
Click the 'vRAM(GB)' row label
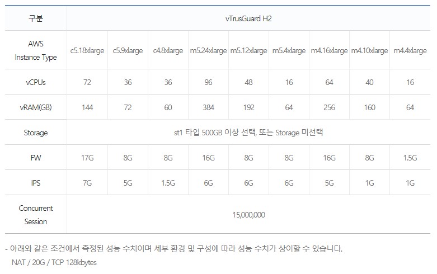pyautogui.click(x=36, y=107)
